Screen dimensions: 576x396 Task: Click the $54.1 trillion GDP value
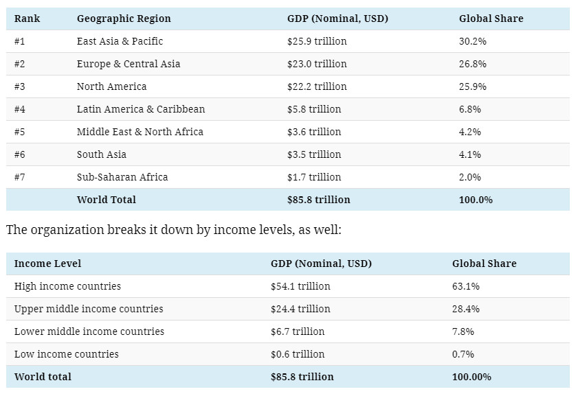tap(300, 286)
